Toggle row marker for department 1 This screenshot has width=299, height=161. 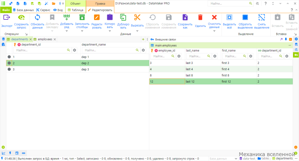[x=9, y=57]
